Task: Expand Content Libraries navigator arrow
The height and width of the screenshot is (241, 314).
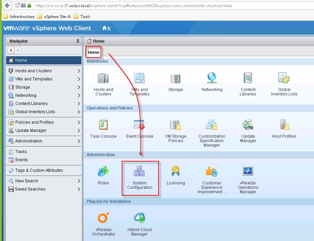Action: pos(79,104)
